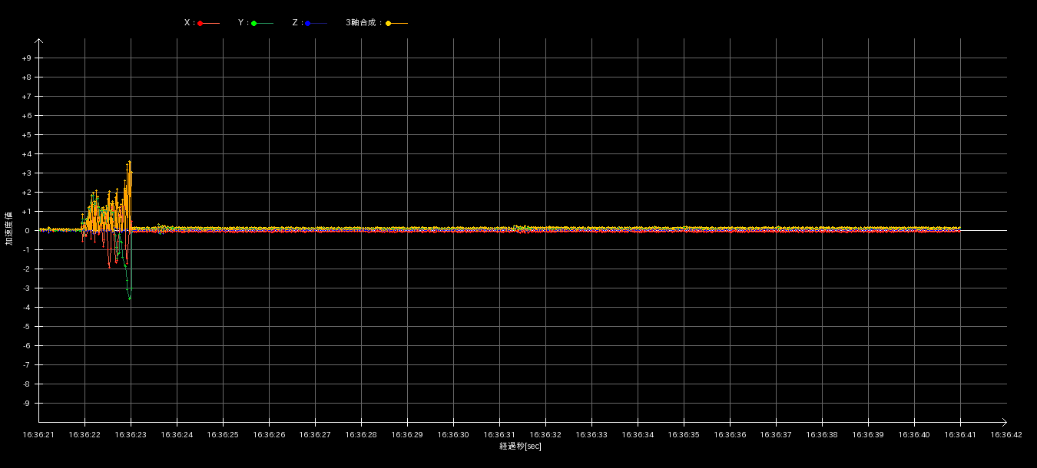Toggle the X series via its legend label
This screenshot has width=1037, height=468.
[189, 23]
